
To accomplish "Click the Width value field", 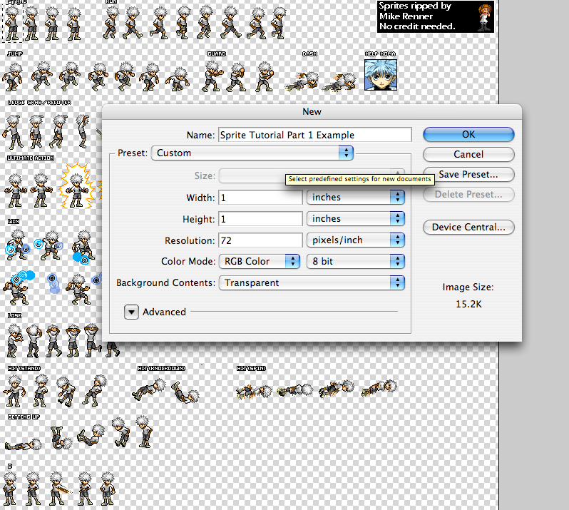I will click(260, 198).
